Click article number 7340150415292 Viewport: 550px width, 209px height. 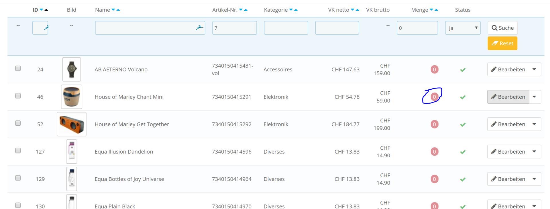[x=232, y=124]
